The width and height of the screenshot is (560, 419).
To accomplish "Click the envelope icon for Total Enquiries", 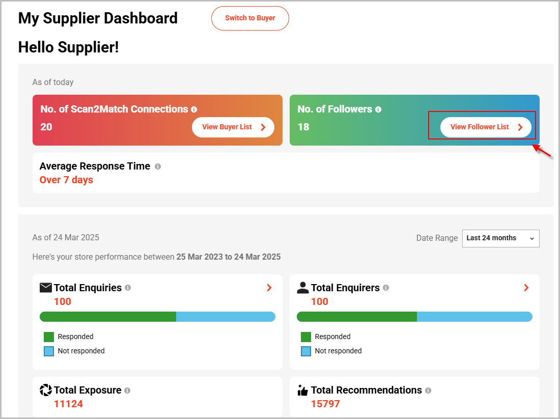I will (46, 288).
